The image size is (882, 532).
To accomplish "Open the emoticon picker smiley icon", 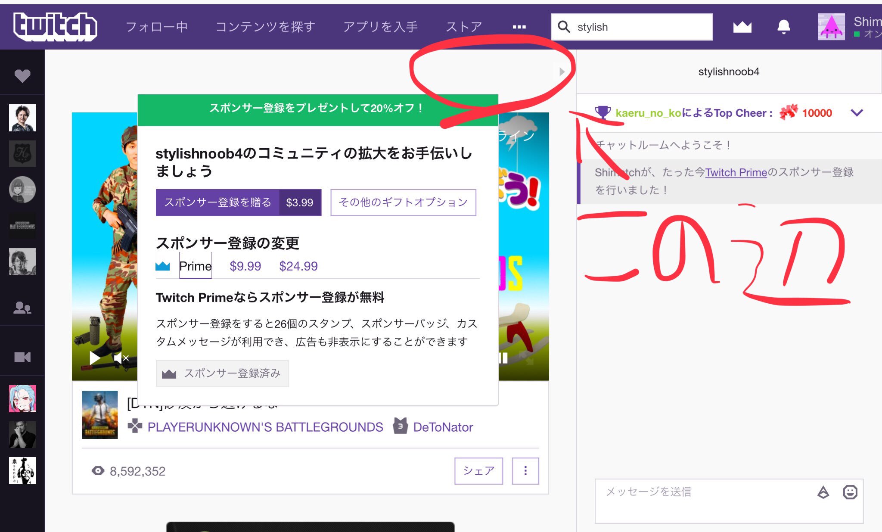I will coord(850,492).
